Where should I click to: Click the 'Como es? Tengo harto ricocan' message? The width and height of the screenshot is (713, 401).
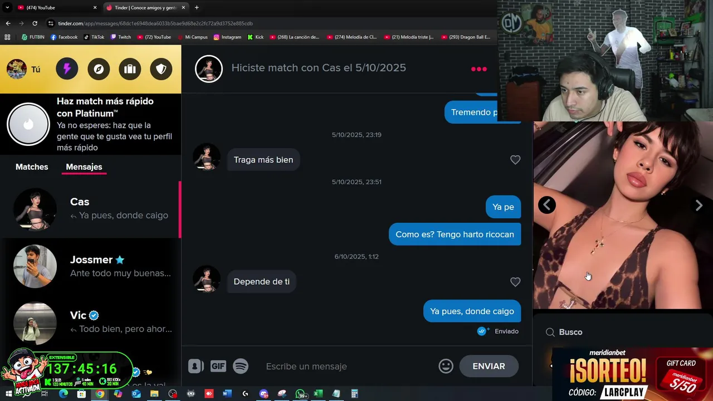point(455,234)
